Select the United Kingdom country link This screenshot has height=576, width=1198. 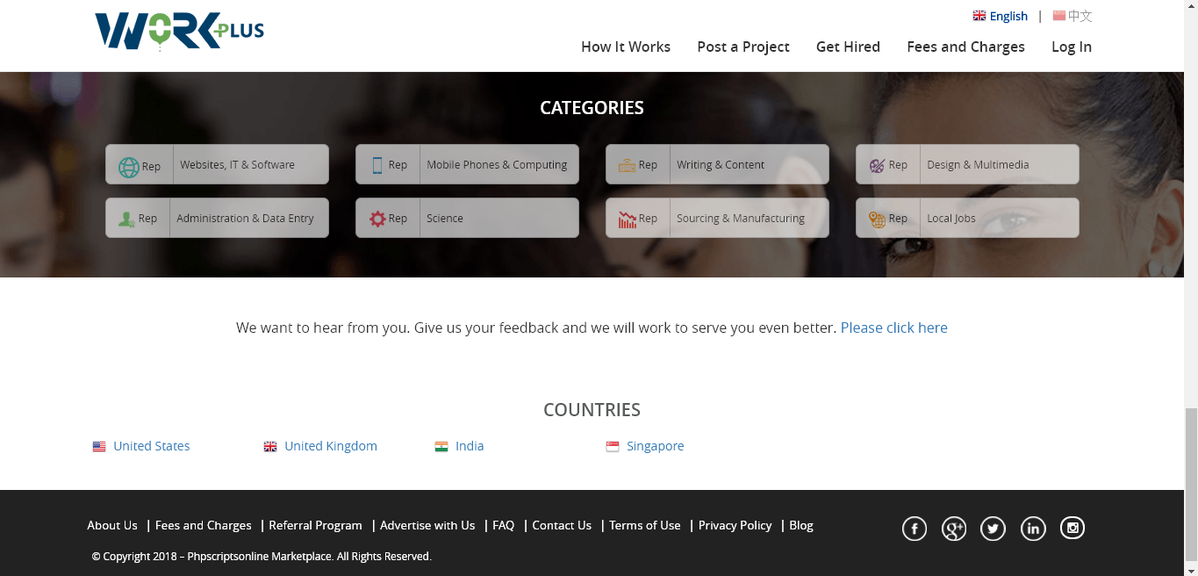coord(331,446)
